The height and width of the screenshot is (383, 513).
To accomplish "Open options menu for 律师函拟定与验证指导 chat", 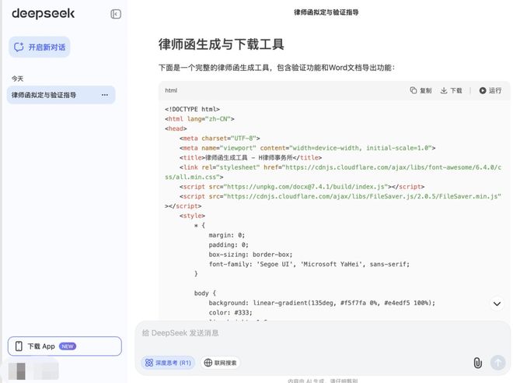I will tap(105, 95).
